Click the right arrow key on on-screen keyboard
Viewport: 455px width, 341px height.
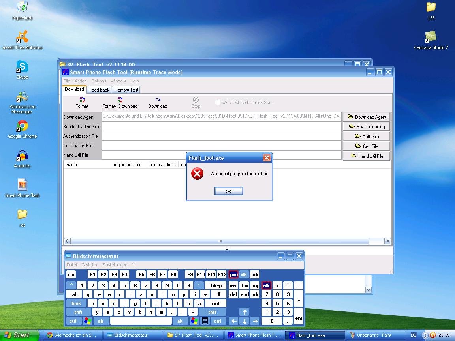255,321
